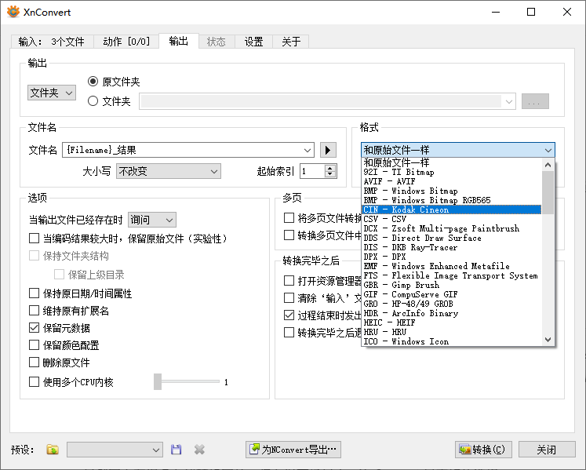
Task: Open the filename template dropdown arrow
Action: click(x=308, y=151)
